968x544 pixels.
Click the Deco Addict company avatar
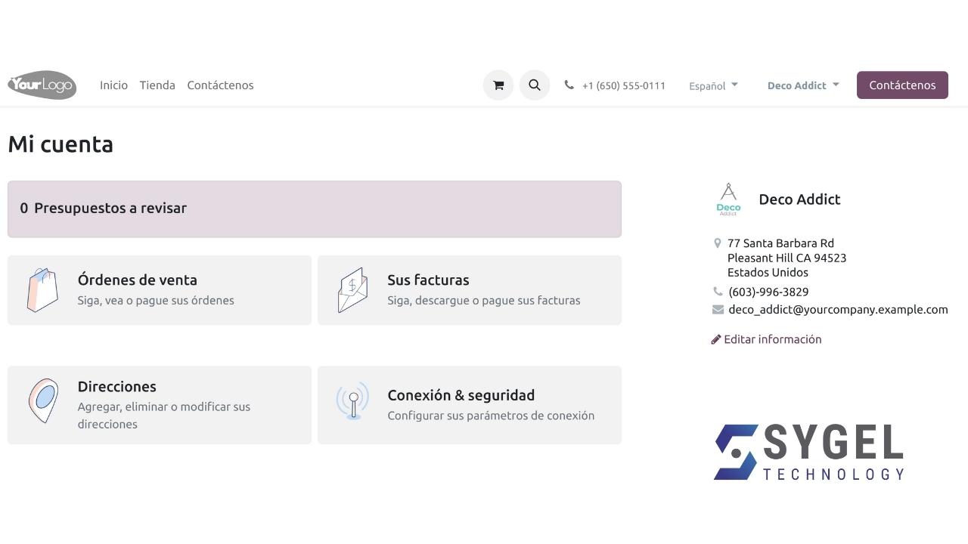point(728,199)
